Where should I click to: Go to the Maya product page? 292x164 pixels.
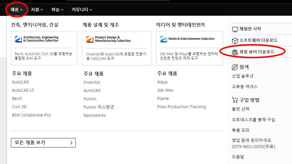tap(162, 82)
